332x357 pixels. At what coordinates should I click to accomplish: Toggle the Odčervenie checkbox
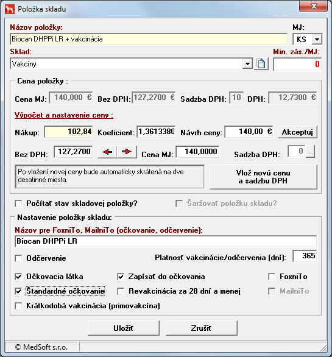[18, 258]
